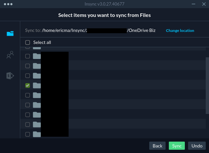The image size is (209, 153).
Task: Click the Select all label
Action: 42,42
